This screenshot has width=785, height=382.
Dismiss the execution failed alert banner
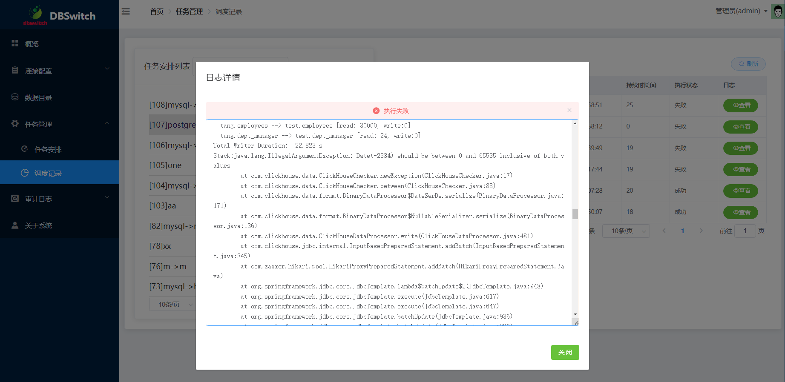pos(569,110)
